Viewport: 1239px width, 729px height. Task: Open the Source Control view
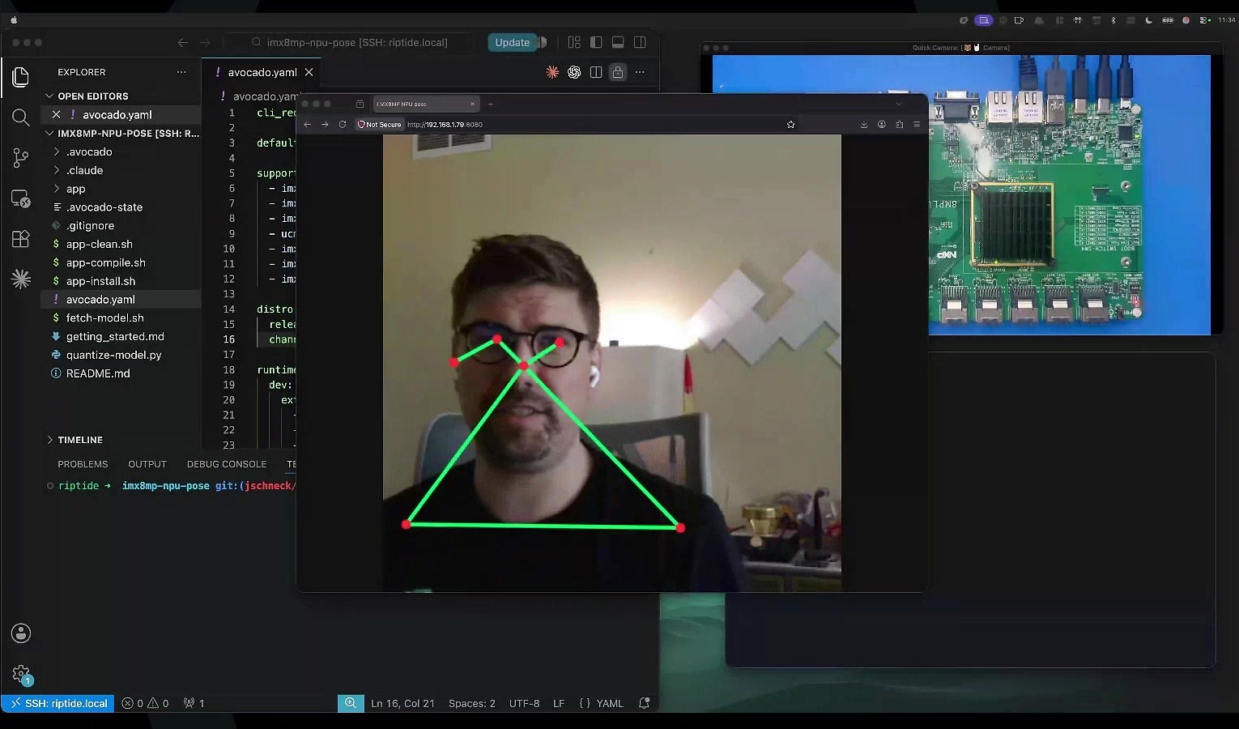pyautogui.click(x=21, y=158)
